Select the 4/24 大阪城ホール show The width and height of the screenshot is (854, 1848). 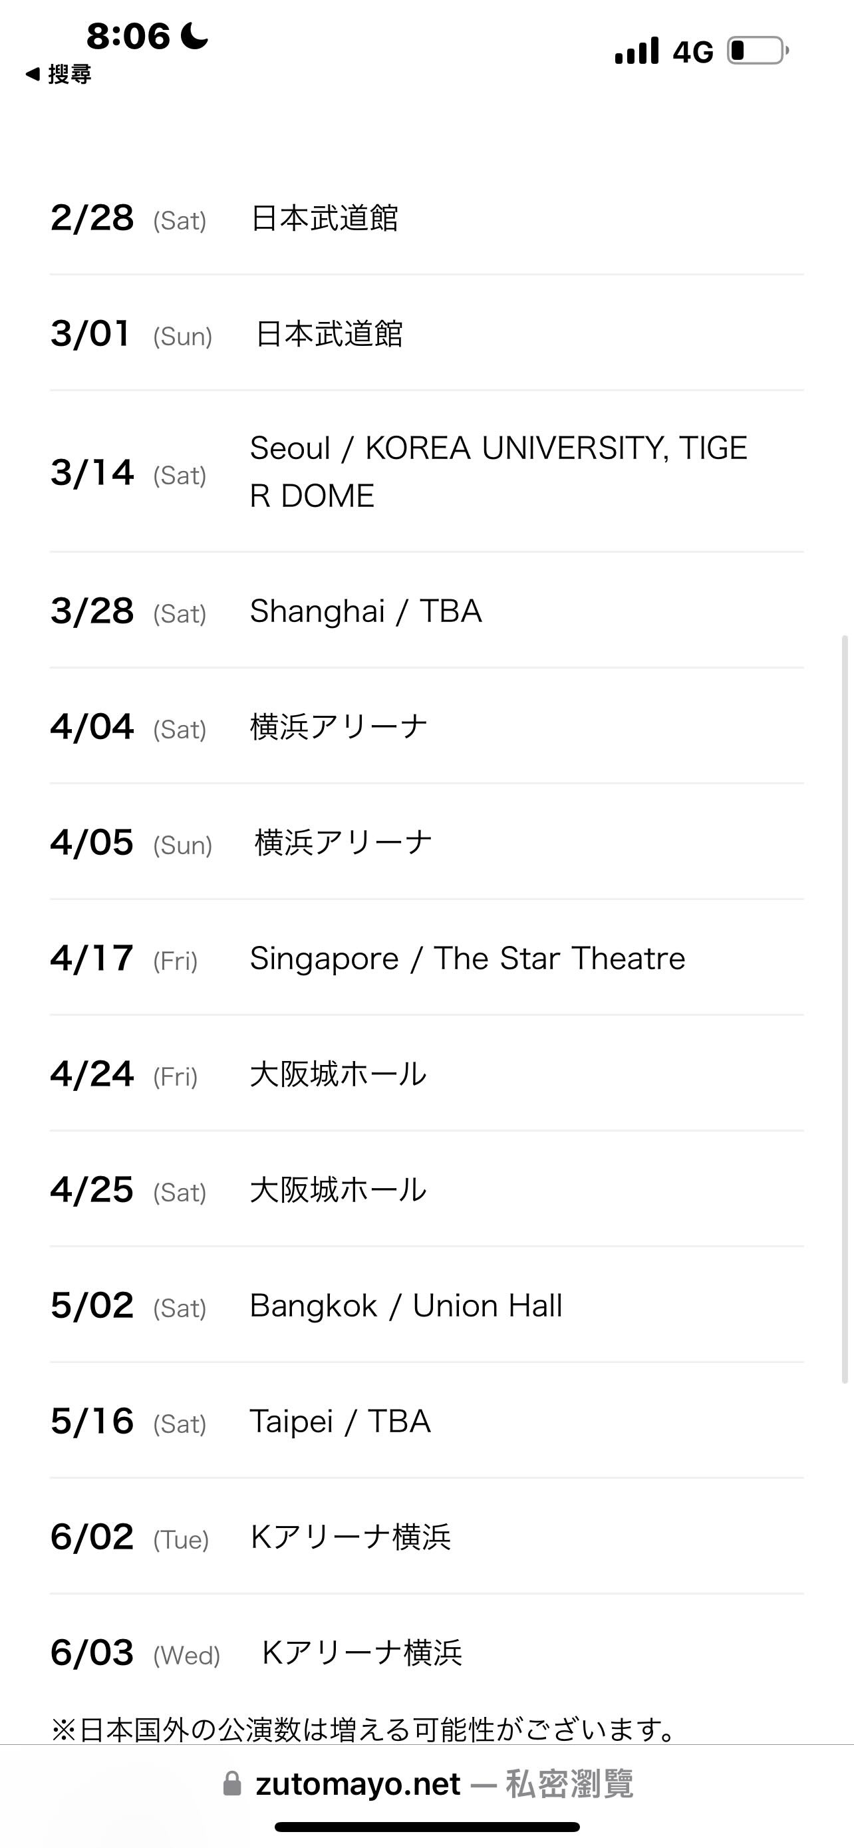426,1074
